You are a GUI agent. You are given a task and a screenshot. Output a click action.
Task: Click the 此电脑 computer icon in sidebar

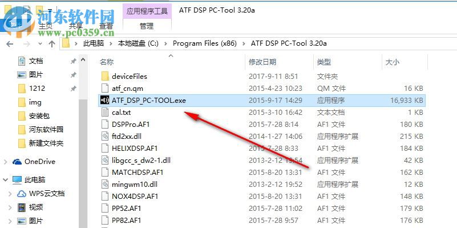pyautogui.click(x=17, y=180)
